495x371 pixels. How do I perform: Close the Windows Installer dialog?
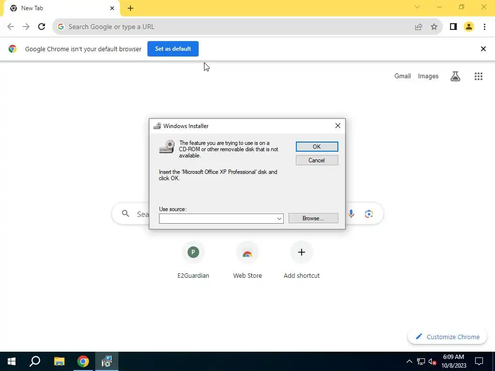pos(338,126)
